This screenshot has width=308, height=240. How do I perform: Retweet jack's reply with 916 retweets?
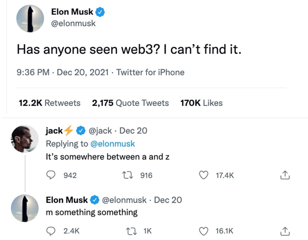point(126,175)
